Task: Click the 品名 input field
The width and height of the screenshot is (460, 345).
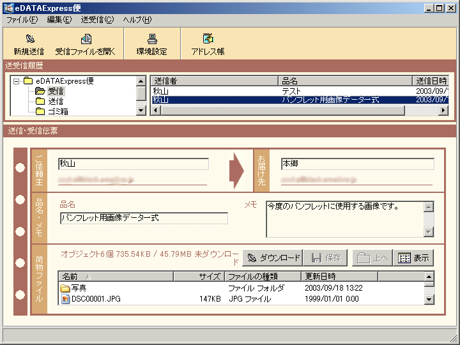Action: 144,218
